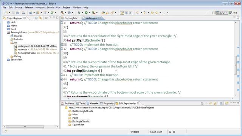Viewport: 242px width, 136px height.
Task: Click the Save toolbar icon
Action: 13,13
